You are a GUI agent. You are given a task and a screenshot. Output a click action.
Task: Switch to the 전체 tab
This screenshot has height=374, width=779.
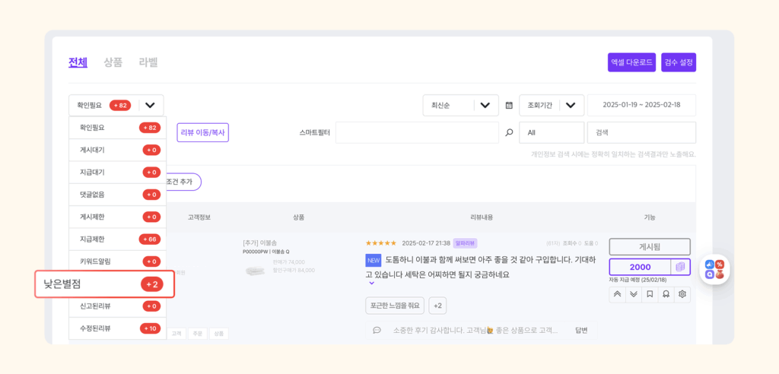[78, 62]
